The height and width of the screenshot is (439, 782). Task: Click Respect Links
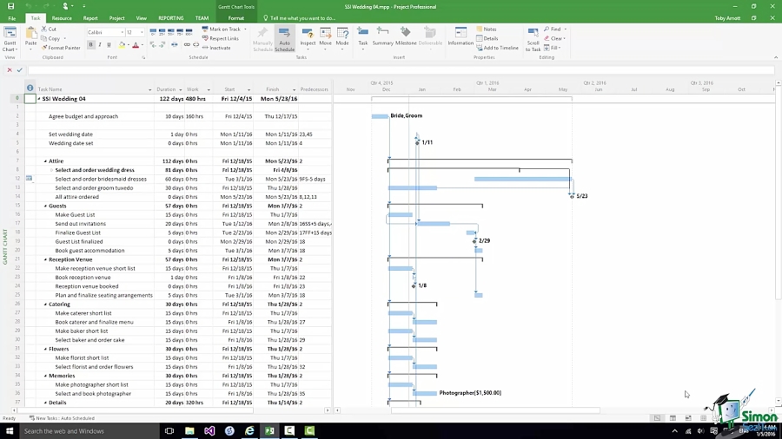click(x=220, y=38)
